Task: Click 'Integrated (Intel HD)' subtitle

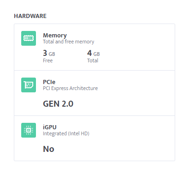Action: click(66, 133)
